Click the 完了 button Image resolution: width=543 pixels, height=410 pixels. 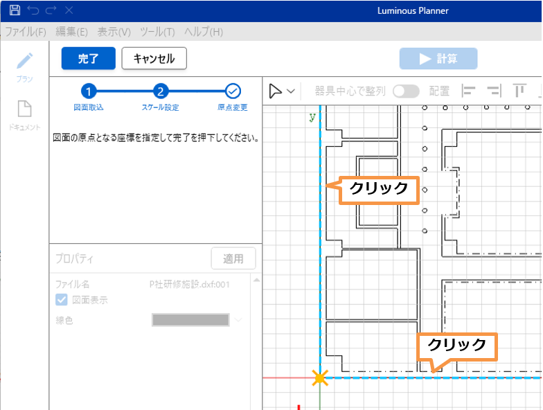click(x=88, y=59)
